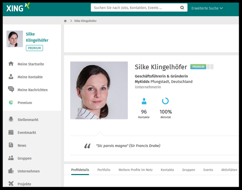Open the home icon in the breadcrumb

point(65,21)
